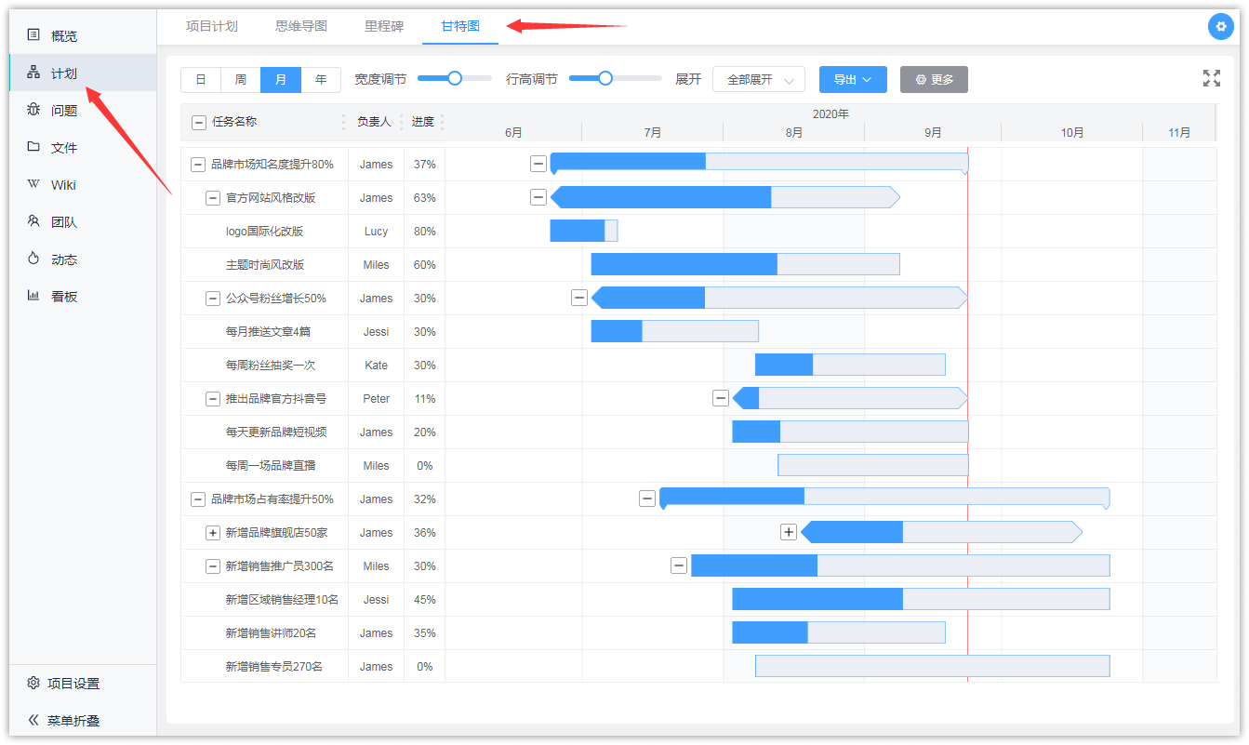Screen dimensions: 1249x745
Task: Click the gray 更多 button
Action: (934, 80)
